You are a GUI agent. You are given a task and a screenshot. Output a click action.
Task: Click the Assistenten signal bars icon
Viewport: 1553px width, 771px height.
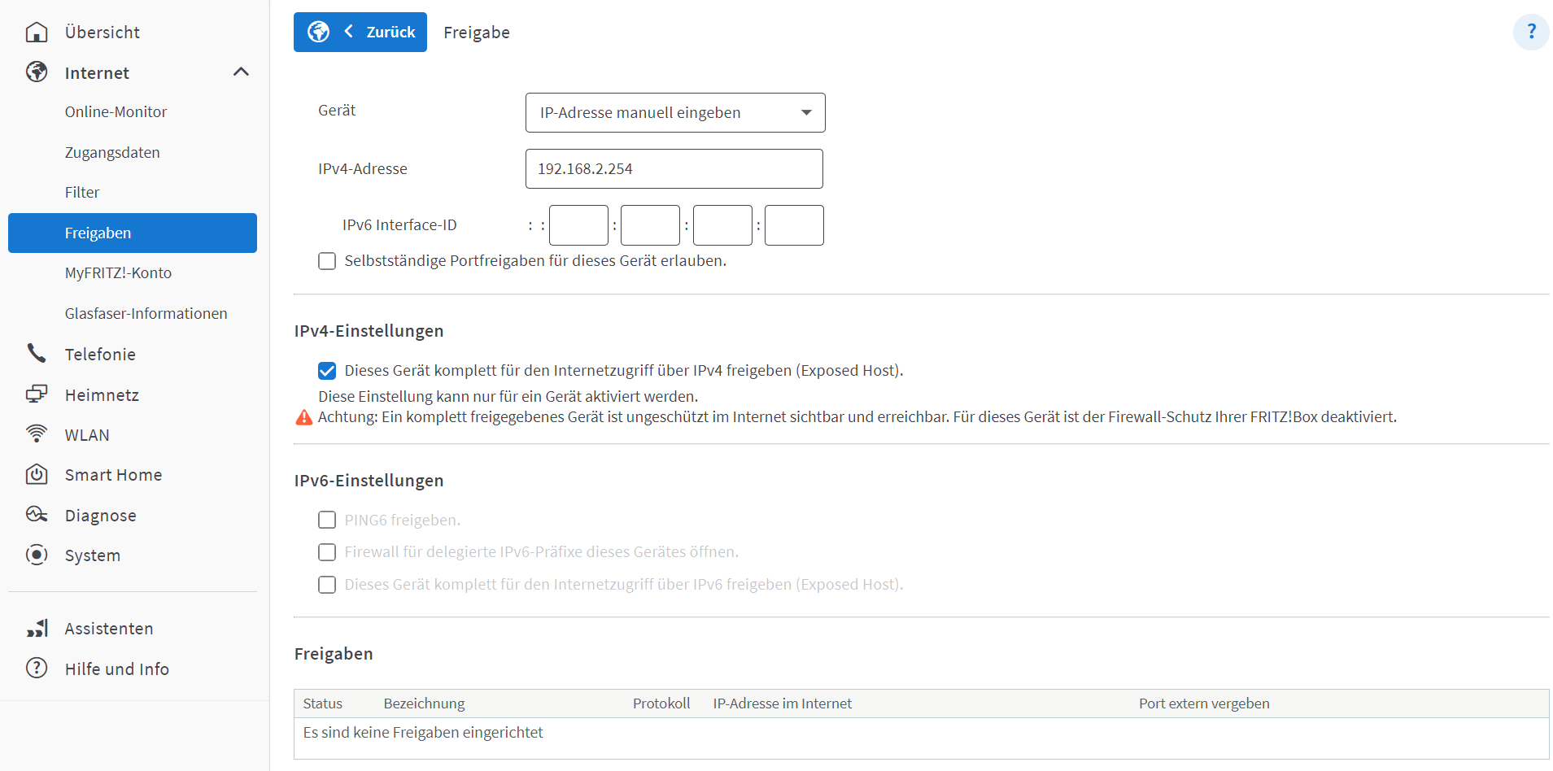(x=37, y=628)
